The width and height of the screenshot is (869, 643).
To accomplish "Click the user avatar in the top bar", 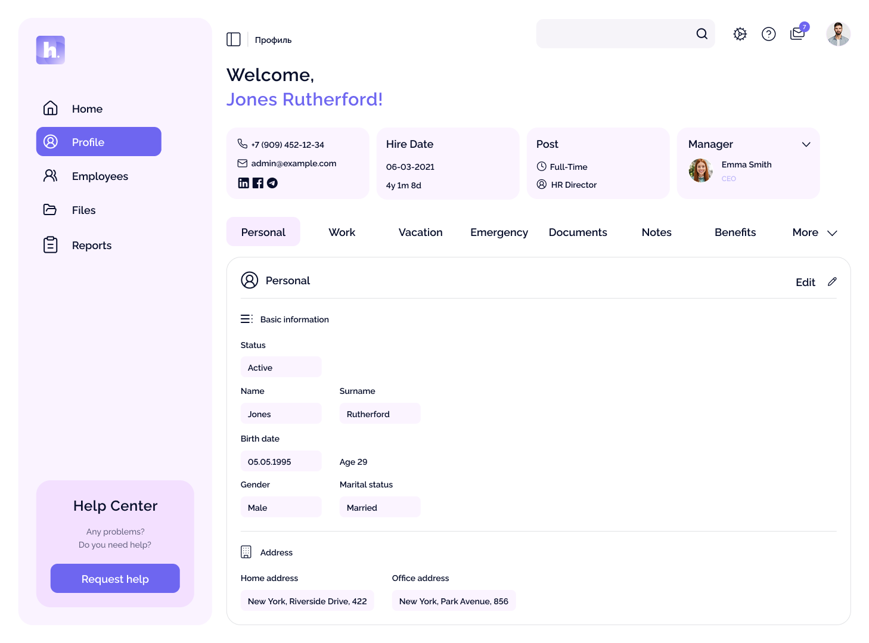I will pos(838,34).
